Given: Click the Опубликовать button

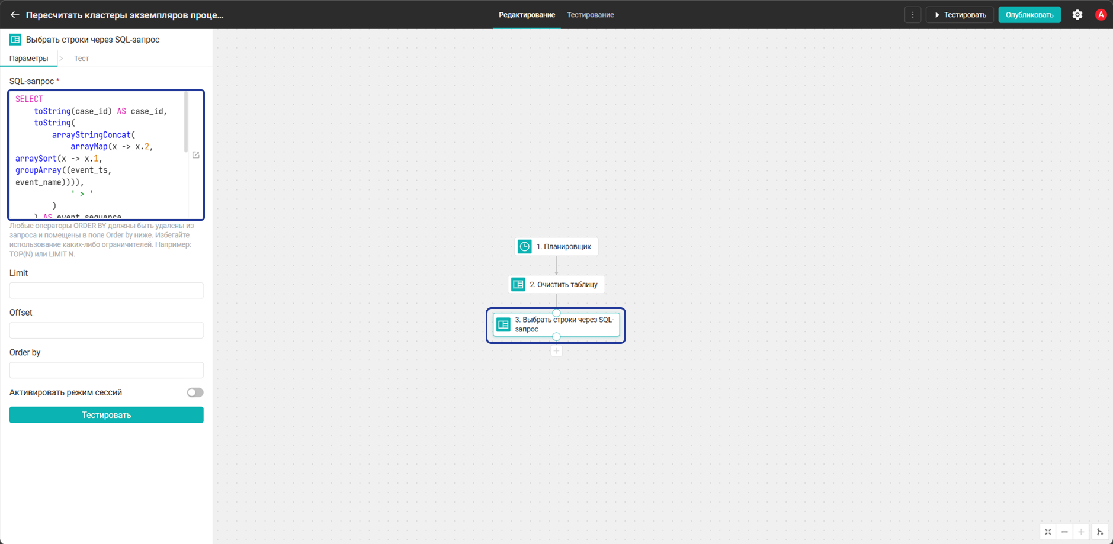Looking at the screenshot, I should 1029,15.
